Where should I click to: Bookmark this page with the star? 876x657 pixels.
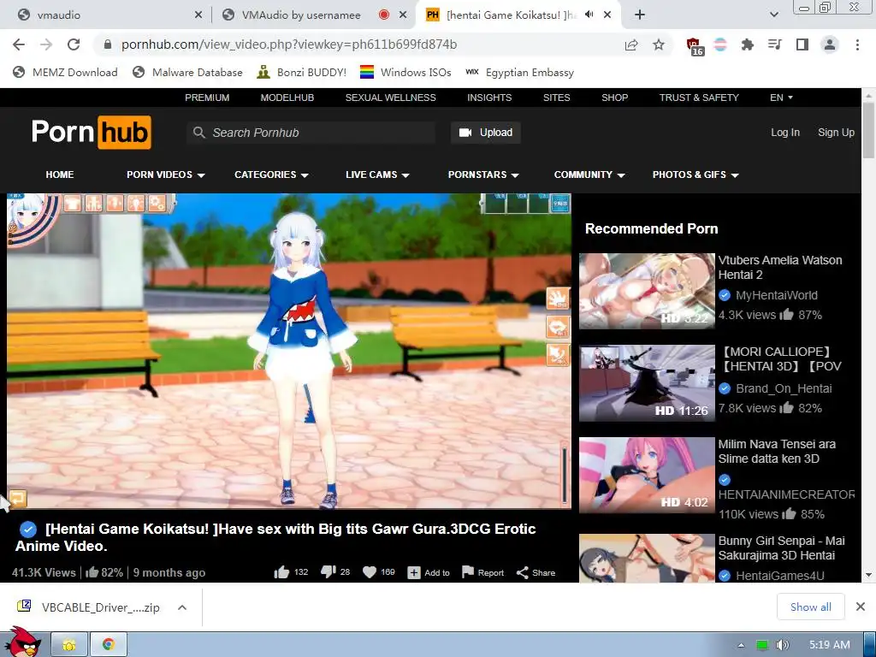[x=659, y=44]
